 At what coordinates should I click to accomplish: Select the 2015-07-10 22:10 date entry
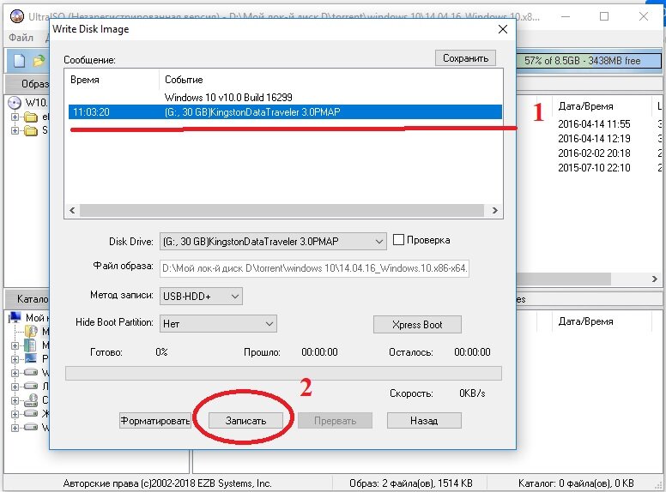point(594,167)
